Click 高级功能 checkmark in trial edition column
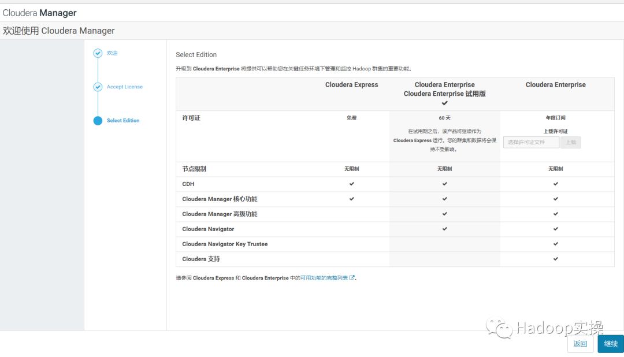Image resolution: width=624 pixels, height=357 pixels. point(444,214)
